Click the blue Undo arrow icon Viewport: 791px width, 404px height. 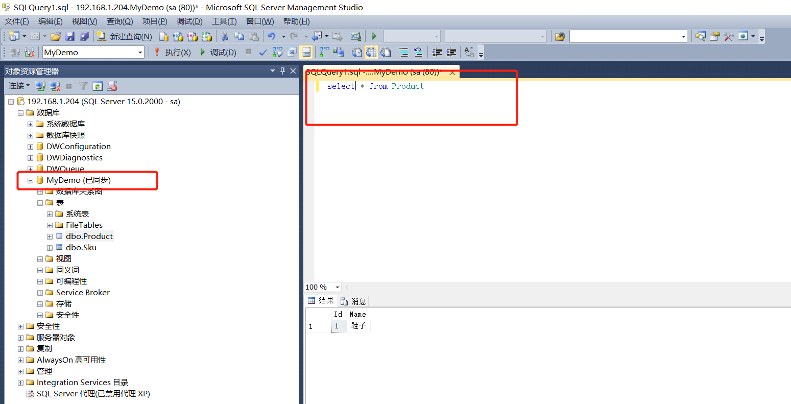271,36
